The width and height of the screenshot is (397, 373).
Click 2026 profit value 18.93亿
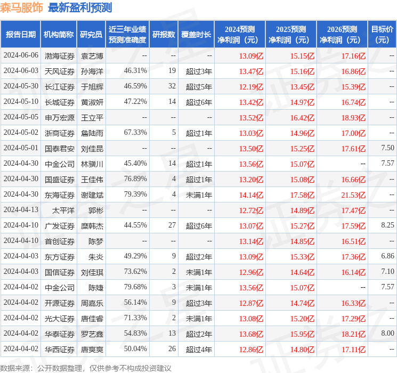point(353,118)
